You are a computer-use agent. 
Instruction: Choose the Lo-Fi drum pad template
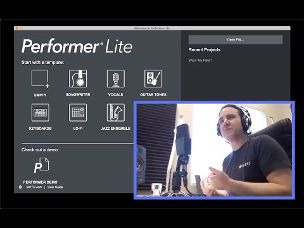78,113
